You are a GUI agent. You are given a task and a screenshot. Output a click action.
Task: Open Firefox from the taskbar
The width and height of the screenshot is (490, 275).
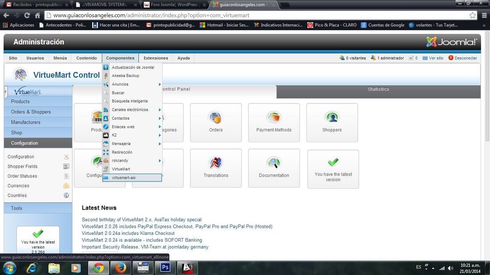click(x=121, y=268)
